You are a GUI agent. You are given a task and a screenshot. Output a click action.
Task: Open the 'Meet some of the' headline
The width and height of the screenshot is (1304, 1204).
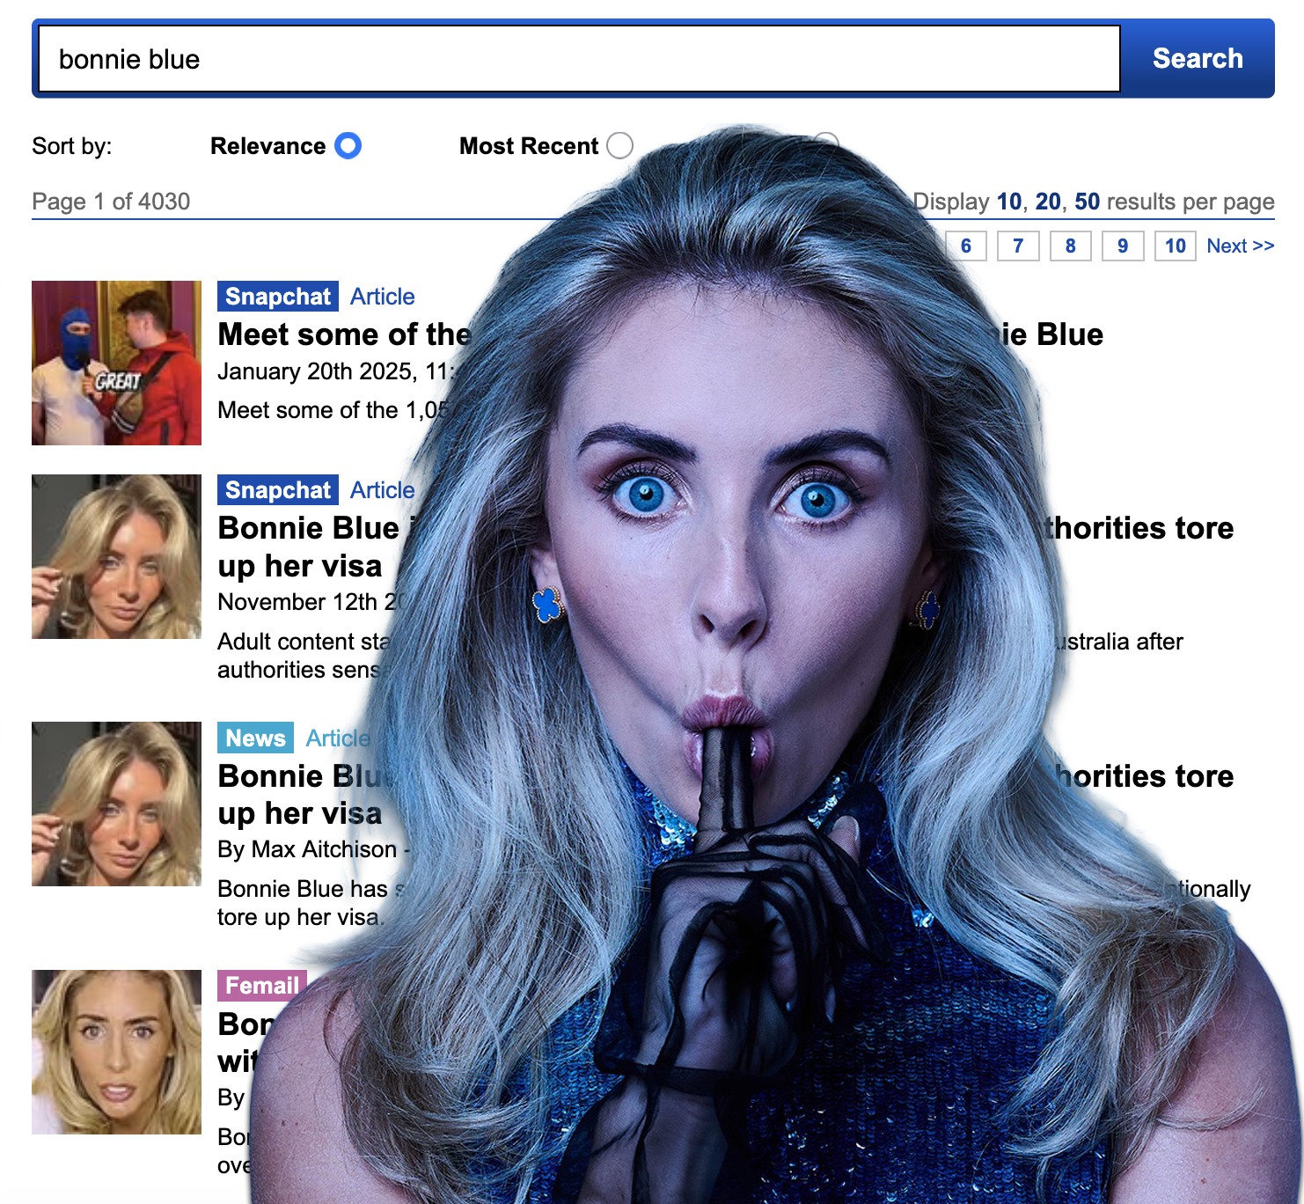coord(344,334)
